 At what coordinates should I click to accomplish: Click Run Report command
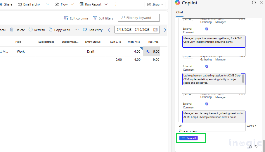tap(90, 4)
